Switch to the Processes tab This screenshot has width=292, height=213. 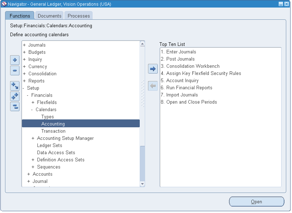78,16
